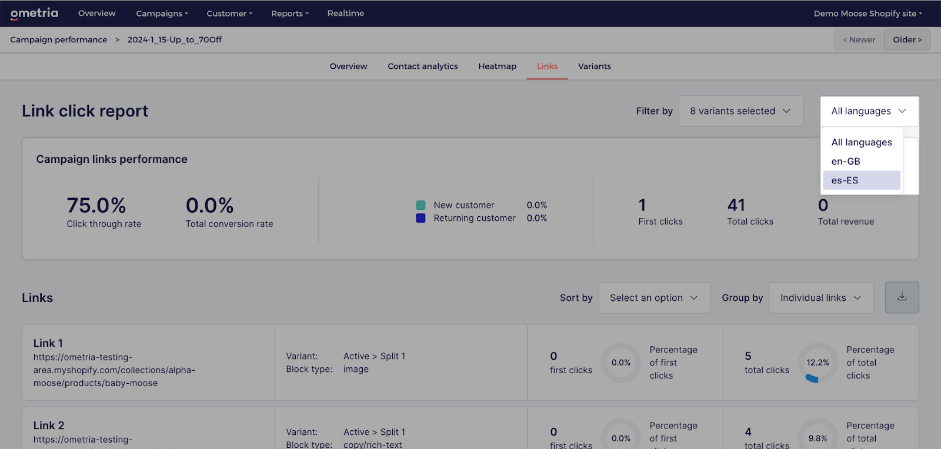Click the 0.0% total conversion rate value
Image resolution: width=941 pixels, height=449 pixels.
pos(209,205)
